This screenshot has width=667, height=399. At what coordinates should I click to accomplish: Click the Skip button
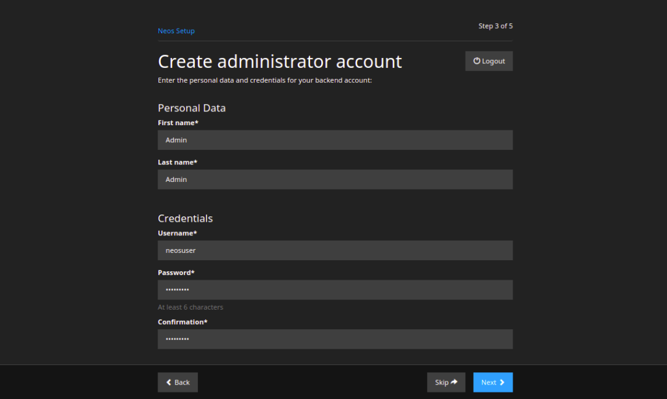(446, 382)
